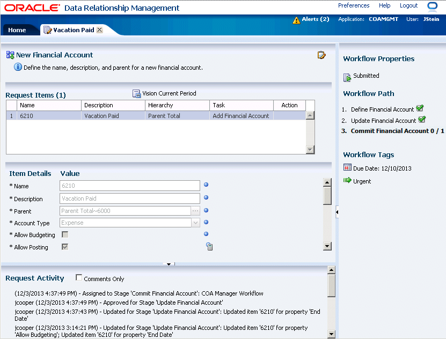Click Request Activity scrollbar up arrow
Viewport: 446px width, 339px height.
[x=331, y=270]
